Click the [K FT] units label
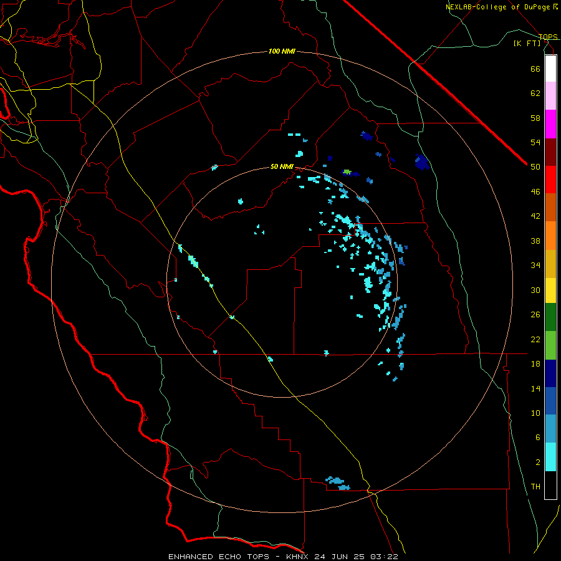Viewport: 561px width, 561px height. (x=527, y=44)
